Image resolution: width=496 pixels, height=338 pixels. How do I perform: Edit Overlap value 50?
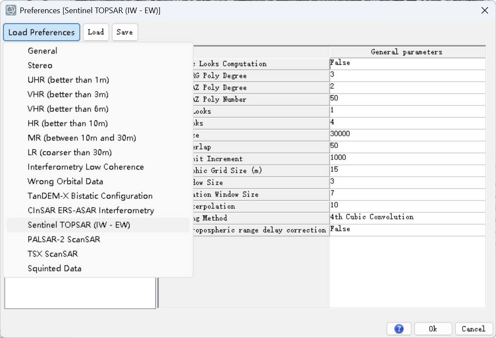click(407, 147)
